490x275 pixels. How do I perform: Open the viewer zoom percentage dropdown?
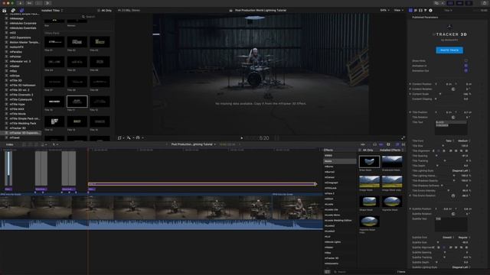click(384, 10)
